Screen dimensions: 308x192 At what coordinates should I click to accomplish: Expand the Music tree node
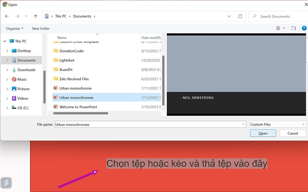tap(7, 79)
